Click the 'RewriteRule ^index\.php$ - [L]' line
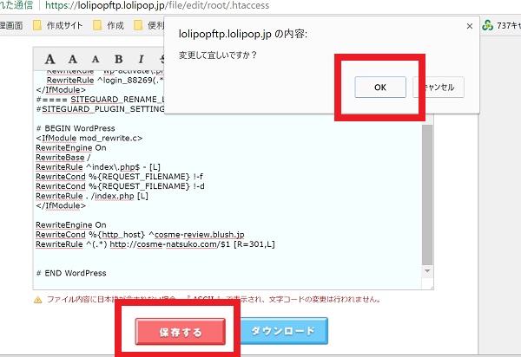Viewport: 521px width, 357px height. 98,167
